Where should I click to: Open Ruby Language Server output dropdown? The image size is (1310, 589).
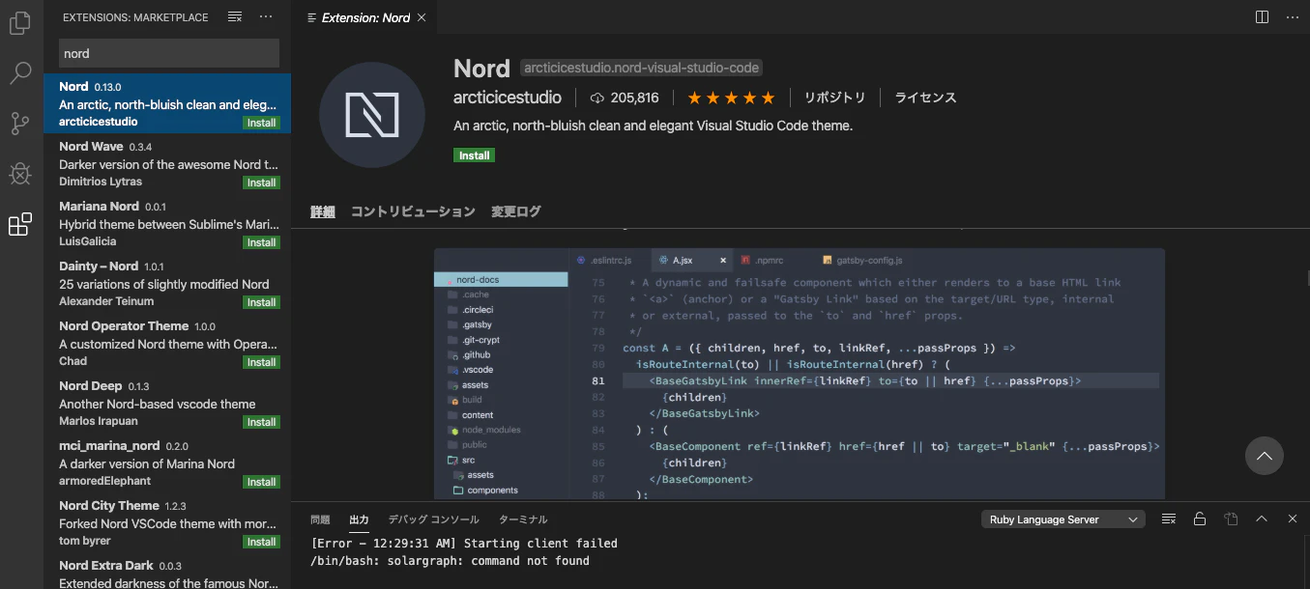(x=1063, y=519)
